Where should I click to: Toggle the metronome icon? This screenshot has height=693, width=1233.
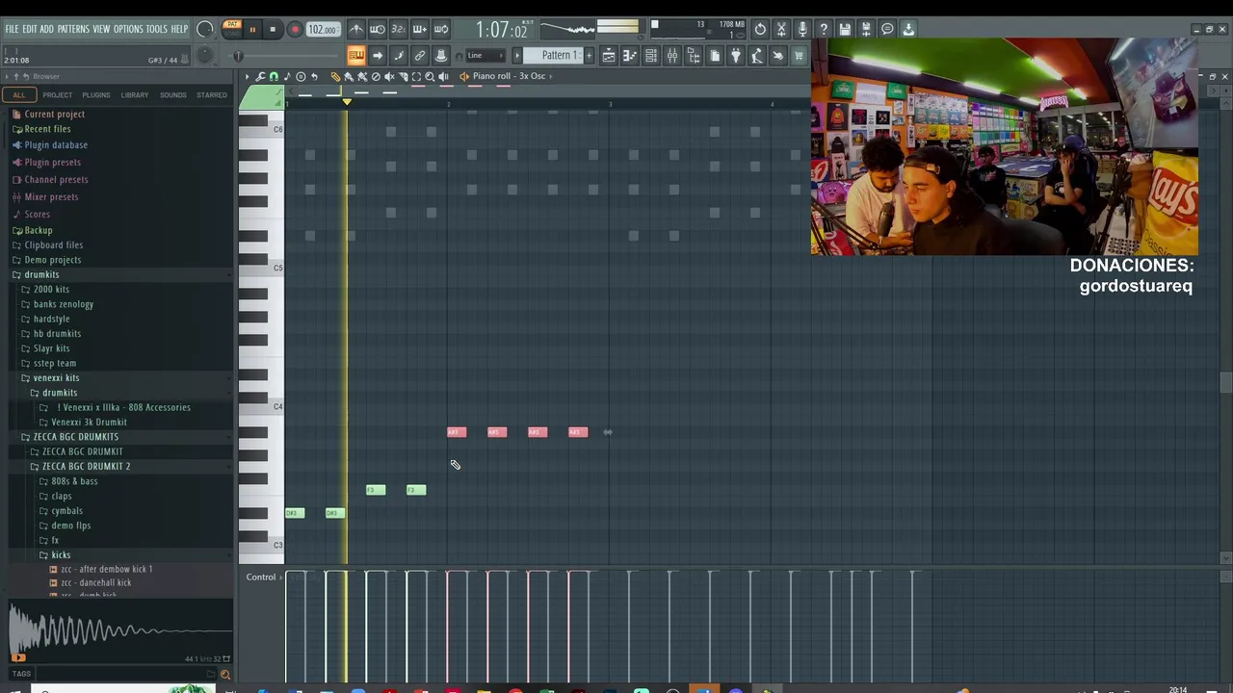click(x=356, y=29)
